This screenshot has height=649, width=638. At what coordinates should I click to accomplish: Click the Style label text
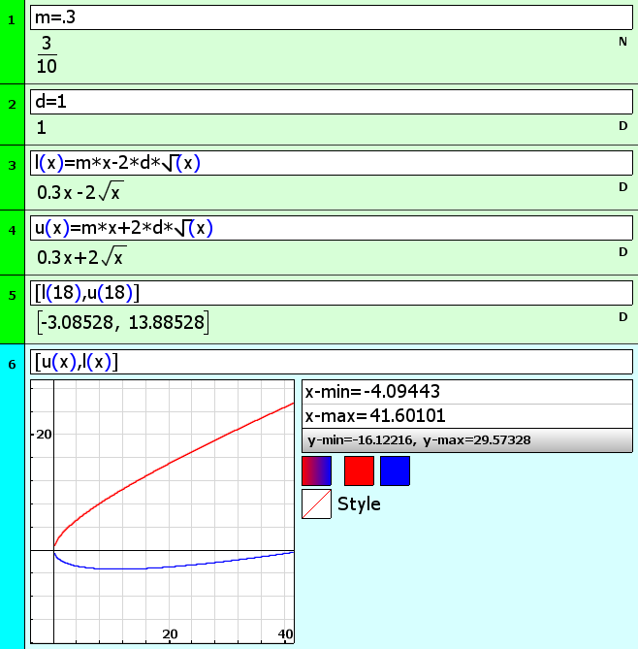pos(359,504)
